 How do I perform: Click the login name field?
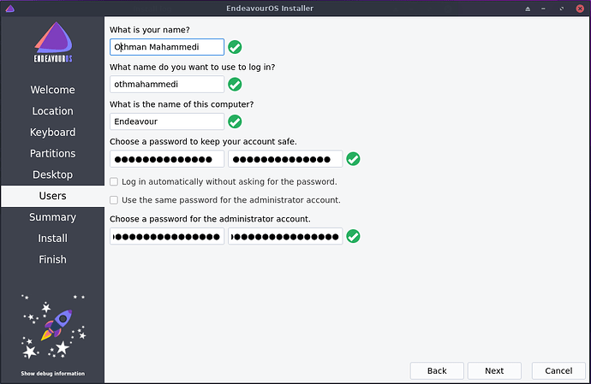pos(167,85)
